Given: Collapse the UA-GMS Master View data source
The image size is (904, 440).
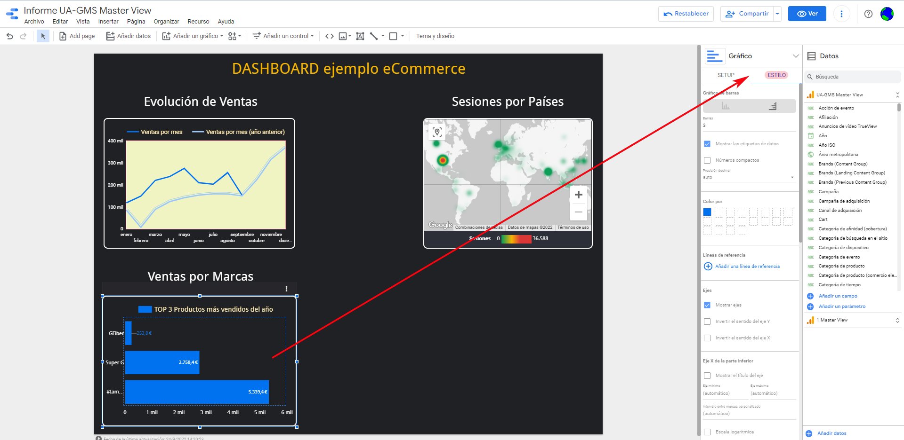Looking at the screenshot, I should click(x=897, y=95).
